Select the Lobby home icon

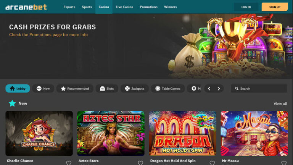(x=12, y=89)
